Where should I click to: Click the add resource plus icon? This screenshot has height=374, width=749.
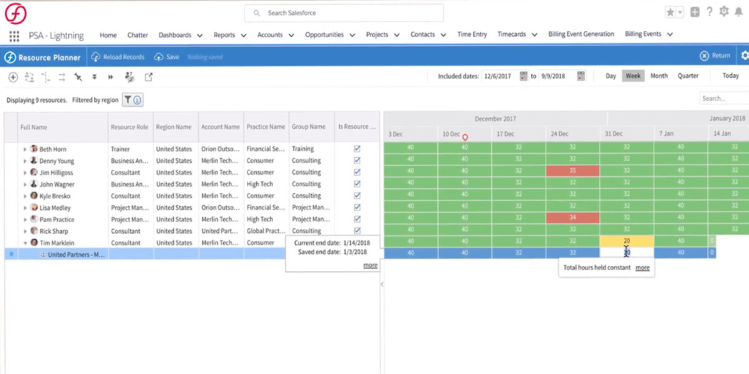(x=12, y=77)
